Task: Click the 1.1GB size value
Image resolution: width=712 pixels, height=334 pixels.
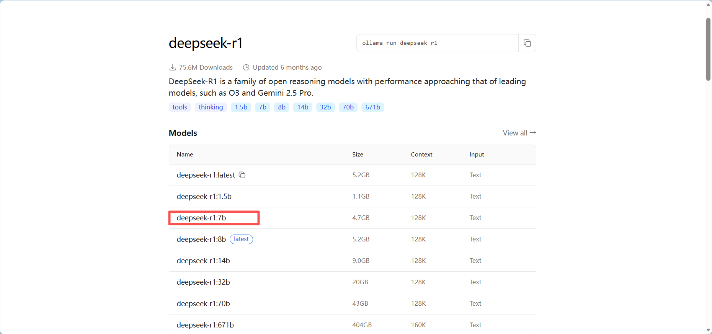Action: pyautogui.click(x=361, y=196)
